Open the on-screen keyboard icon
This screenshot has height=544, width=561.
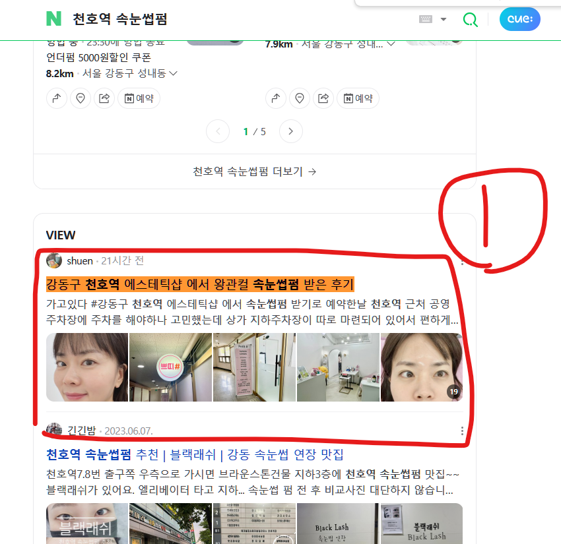426,19
